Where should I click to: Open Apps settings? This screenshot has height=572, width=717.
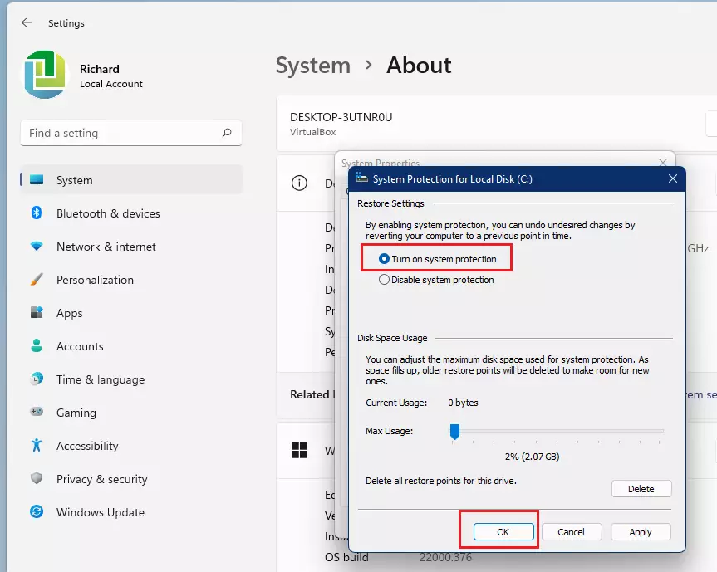131,313
